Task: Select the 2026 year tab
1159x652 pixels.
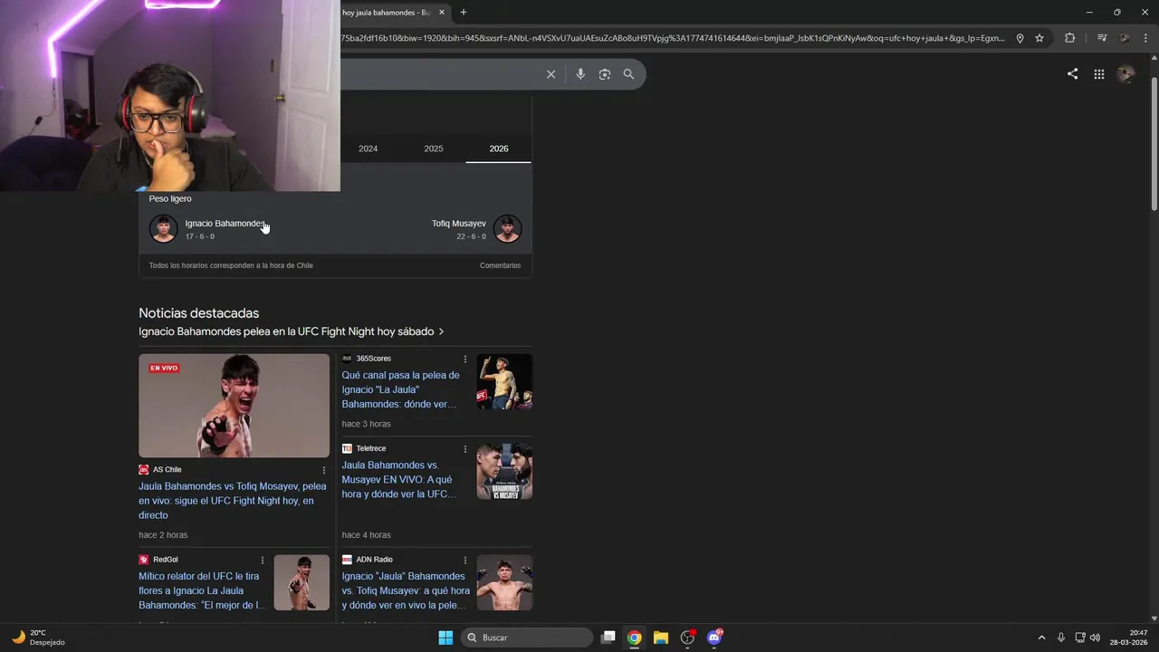Action: tap(499, 149)
